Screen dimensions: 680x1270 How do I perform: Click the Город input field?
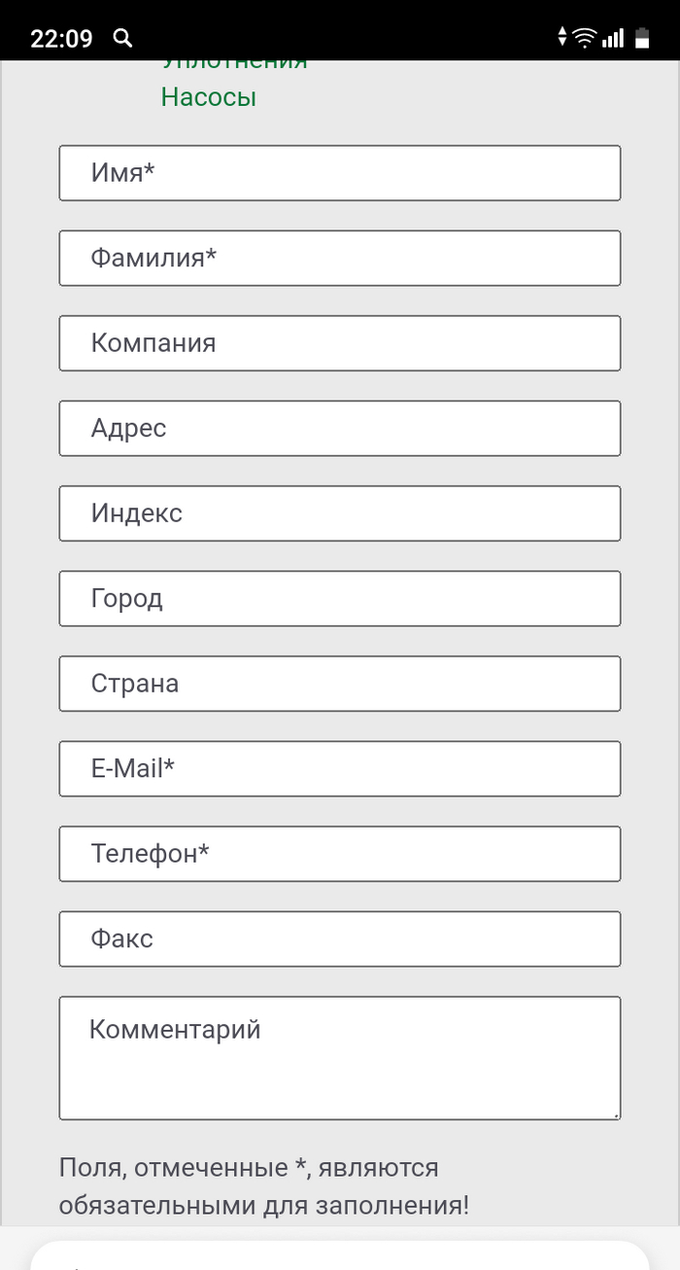click(340, 598)
